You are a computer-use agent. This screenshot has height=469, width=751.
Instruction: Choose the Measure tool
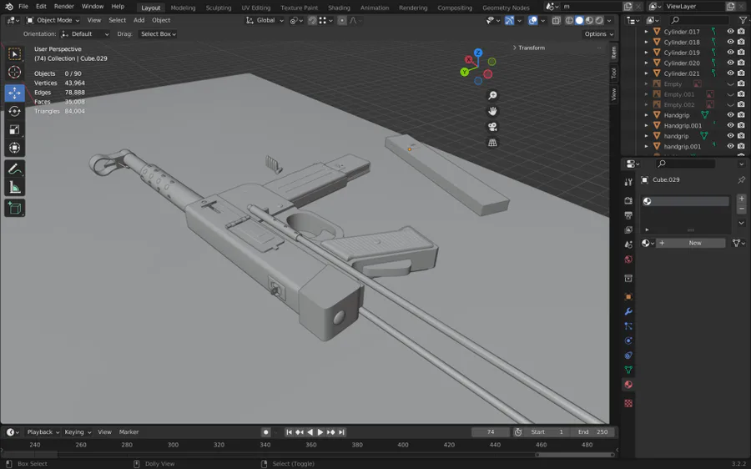pyautogui.click(x=14, y=187)
